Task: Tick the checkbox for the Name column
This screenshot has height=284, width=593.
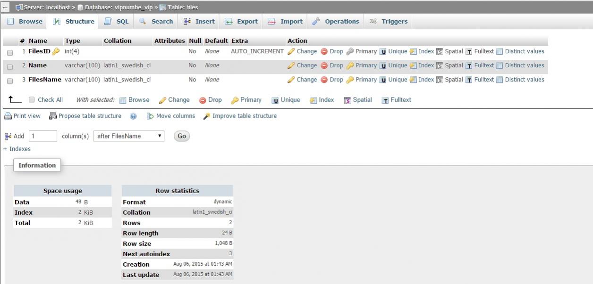Action: click(x=10, y=67)
